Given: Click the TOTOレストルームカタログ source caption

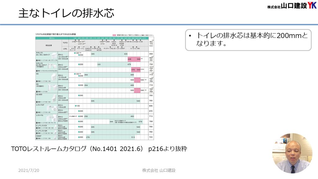Looking at the screenshot, I should (x=99, y=149).
